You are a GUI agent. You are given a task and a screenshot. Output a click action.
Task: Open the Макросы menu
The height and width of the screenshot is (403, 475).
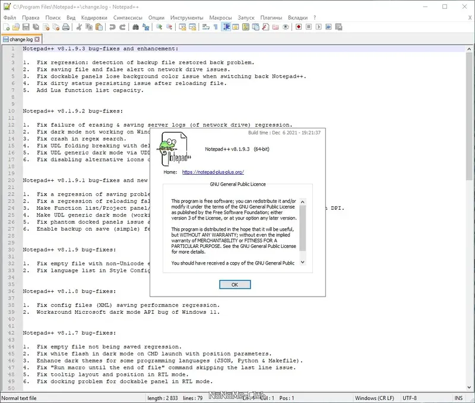220,18
